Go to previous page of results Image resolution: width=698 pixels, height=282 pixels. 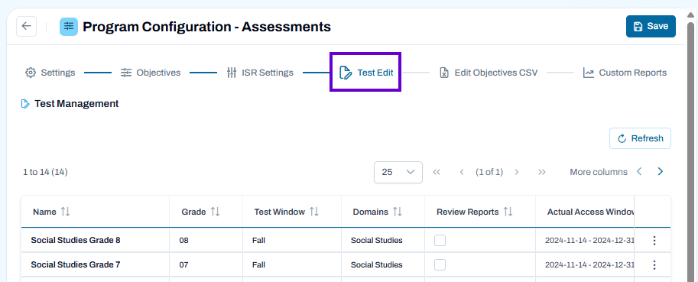pyautogui.click(x=462, y=172)
